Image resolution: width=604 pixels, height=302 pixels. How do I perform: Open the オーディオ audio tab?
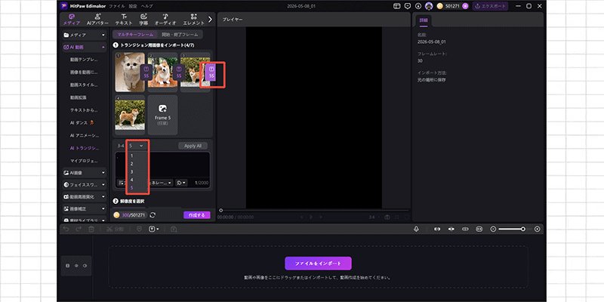click(165, 20)
